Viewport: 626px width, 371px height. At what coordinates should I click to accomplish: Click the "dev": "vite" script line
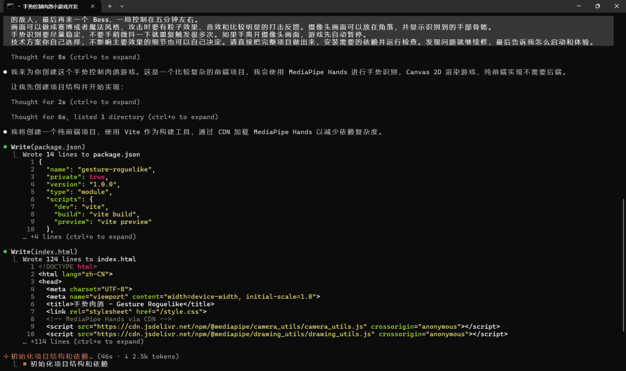[81, 207]
